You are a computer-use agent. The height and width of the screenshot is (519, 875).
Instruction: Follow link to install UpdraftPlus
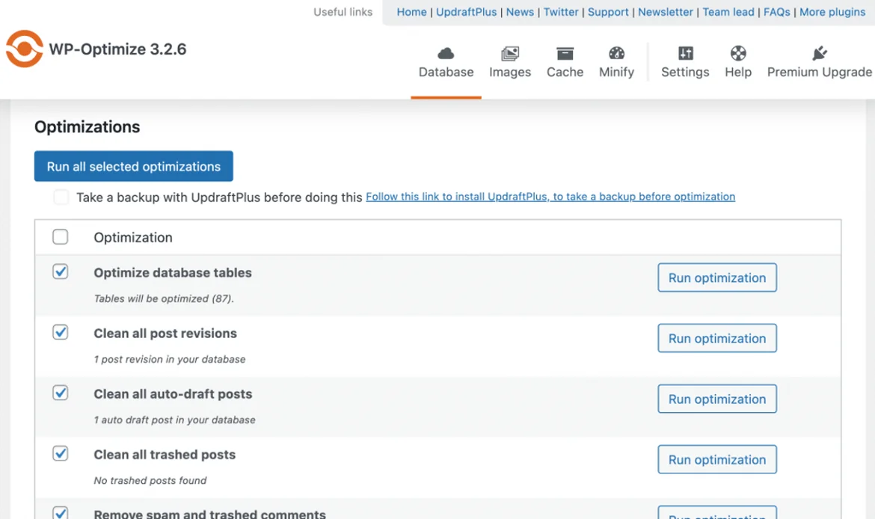pos(550,197)
